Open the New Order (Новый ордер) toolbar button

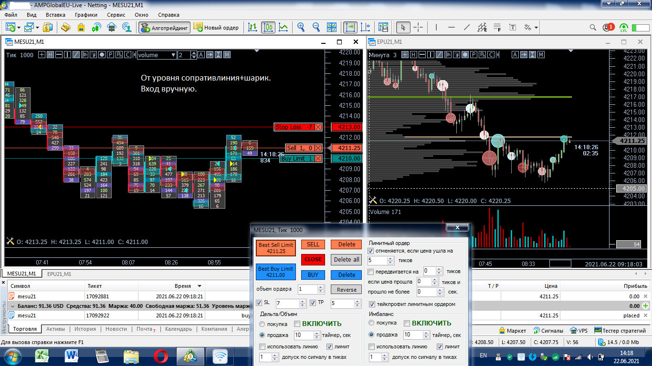coord(216,28)
